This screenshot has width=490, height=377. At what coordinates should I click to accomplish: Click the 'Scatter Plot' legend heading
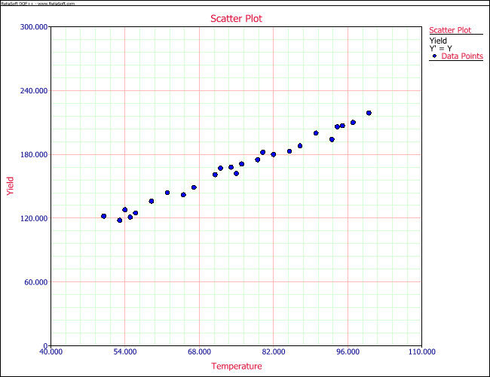click(450, 30)
